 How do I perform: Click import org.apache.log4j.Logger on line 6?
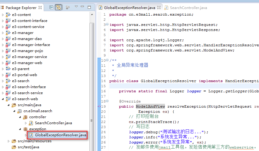pyautogui.click(x=147, y=40)
